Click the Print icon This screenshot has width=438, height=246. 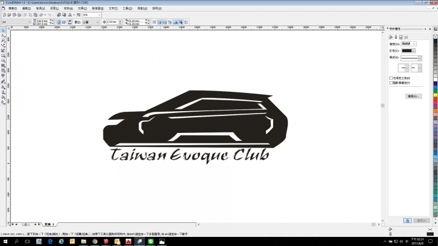tap(19, 15)
